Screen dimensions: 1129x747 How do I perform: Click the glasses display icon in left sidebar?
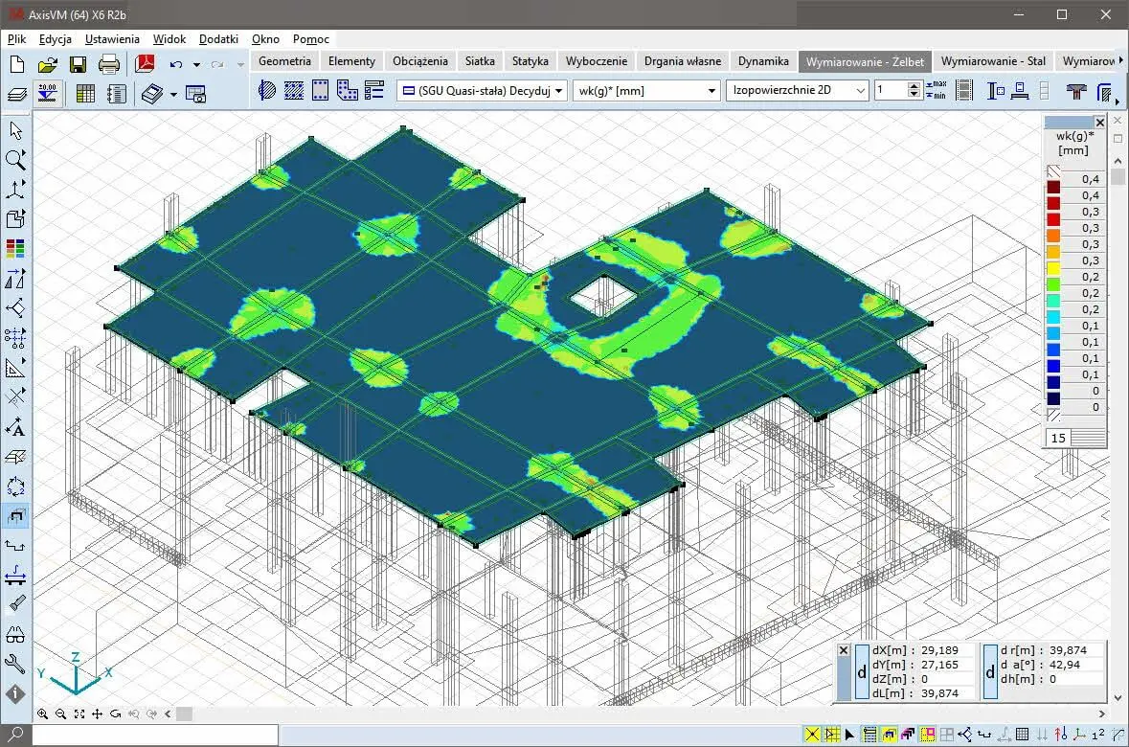pos(15,634)
